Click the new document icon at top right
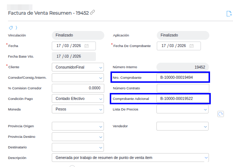The image size is (233, 167). 229,14
